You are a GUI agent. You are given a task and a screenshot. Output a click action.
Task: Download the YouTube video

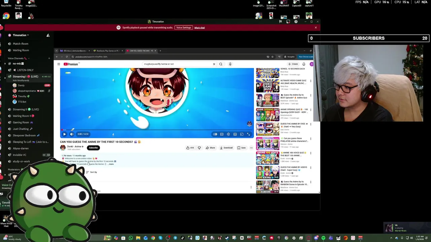point(226,148)
